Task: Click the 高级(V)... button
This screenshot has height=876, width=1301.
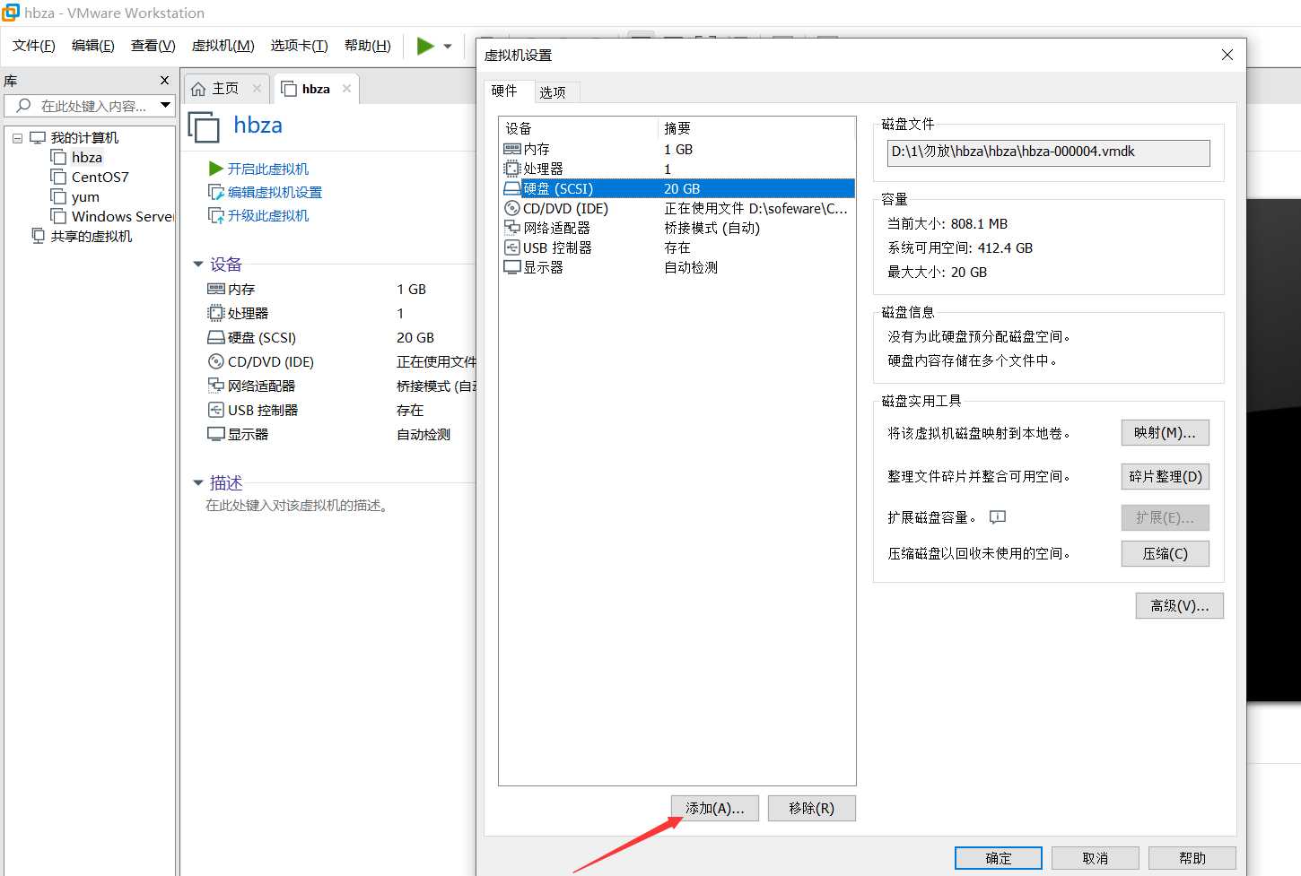Action: click(1179, 605)
